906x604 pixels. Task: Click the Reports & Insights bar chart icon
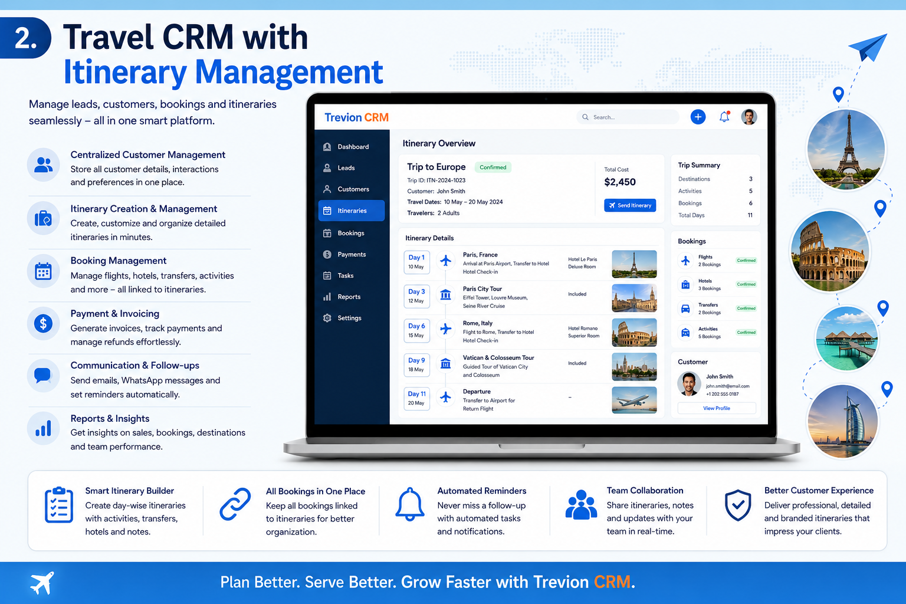pyautogui.click(x=43, y=428)
